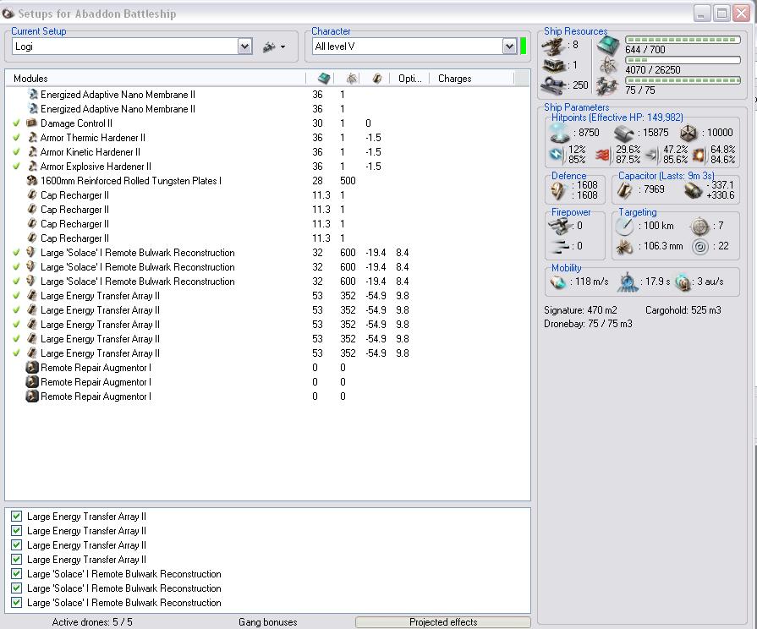Sort by the Modules column header
Image resolution: width=757 pixels, height=629 pixels.
tap(155, 79)
